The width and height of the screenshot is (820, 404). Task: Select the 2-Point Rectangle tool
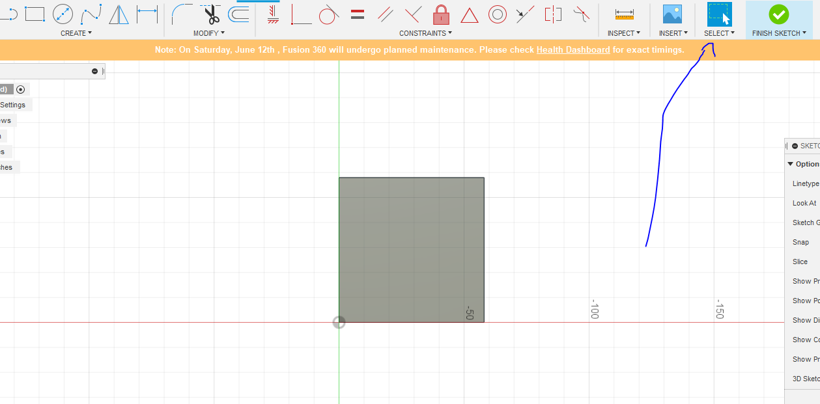click(35, 14)
